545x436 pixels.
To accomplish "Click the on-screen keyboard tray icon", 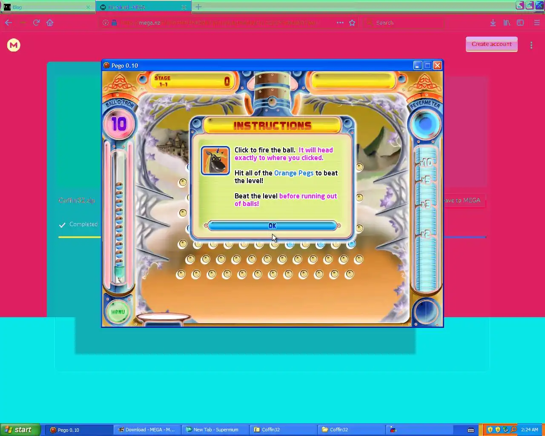I will tap(471, 430).
